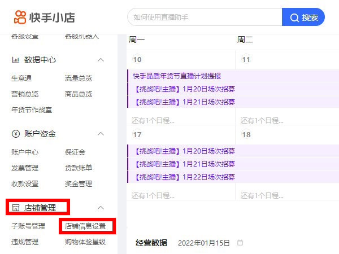339x254 pixels.
Task: Open 快手品质年货节直播计划提报 calendar event
Action: [177, 76]
